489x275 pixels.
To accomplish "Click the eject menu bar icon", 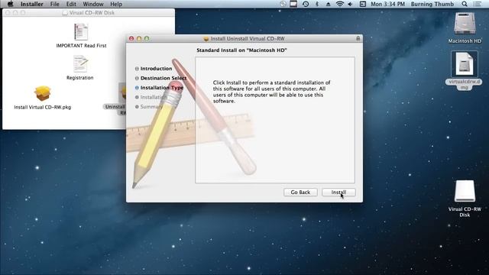I will [x=328, y=4].
